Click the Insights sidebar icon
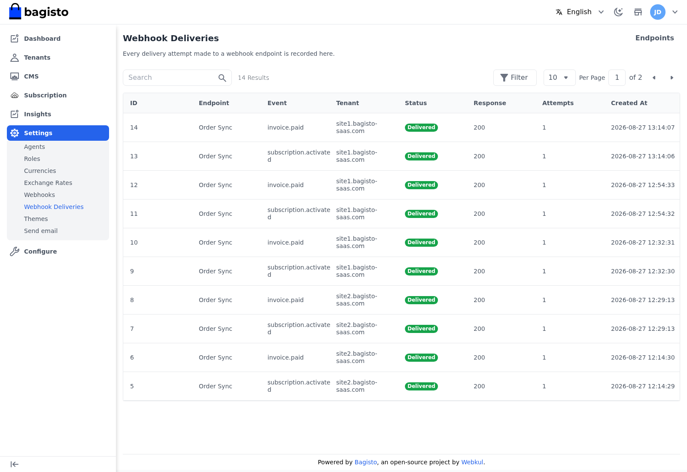The width and height of the screenshot is (687, 472). point(15,114)
